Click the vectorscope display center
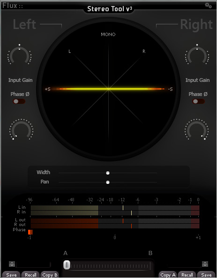This screenshot has height=278, width=217. click(109, 89)
